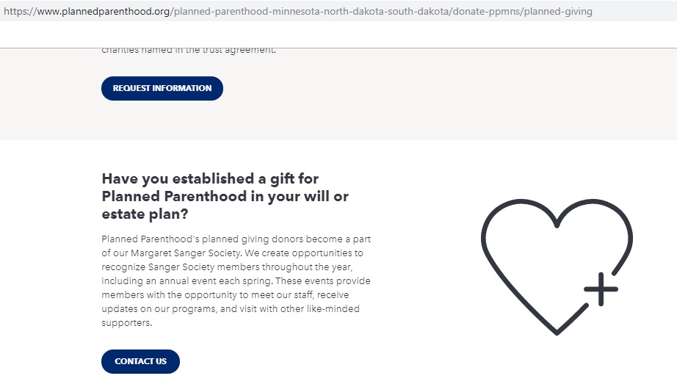This screenshot has width=677, height=384.
Task: Click the 'estate plan?' heading line
Action: [145, 214]
